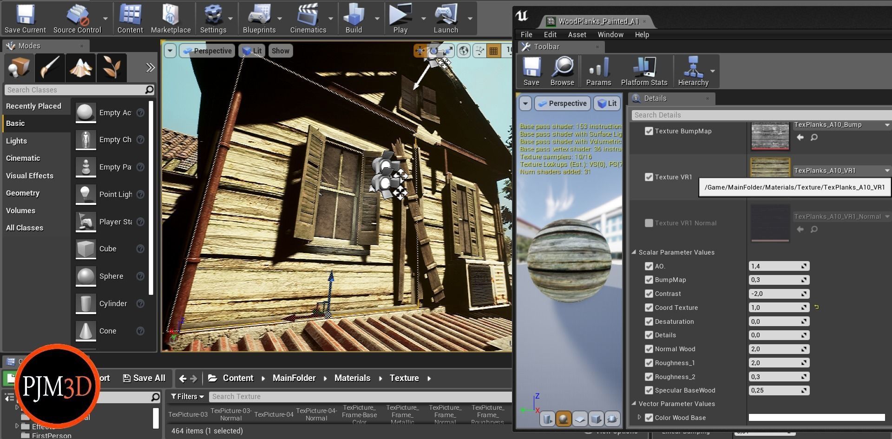Viewport: 892px width, 439px height.
Task: Expand Color Wood Base vector parameter
Action: point(639,418)
